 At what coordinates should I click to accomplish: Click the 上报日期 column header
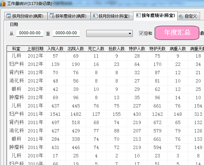tap(35, 49)
